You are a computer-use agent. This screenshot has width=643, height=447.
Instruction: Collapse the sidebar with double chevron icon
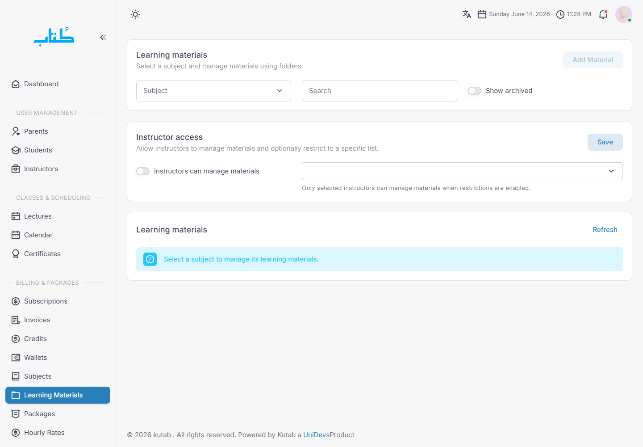tap(103, 37)
